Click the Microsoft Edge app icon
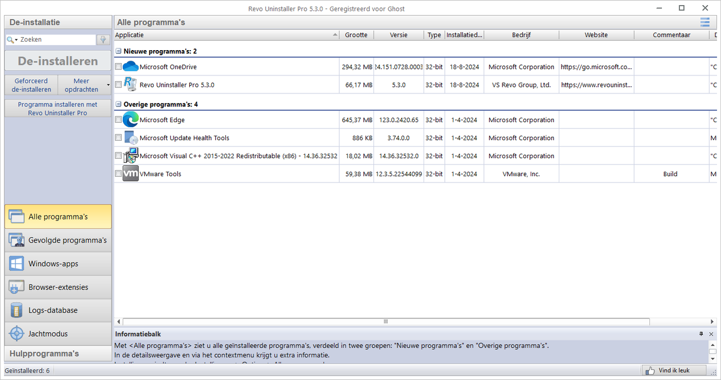This screenshot has height=380, width=721. pos(130,120)
